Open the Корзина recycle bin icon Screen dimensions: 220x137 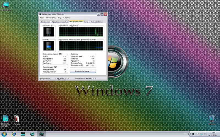pos(212,120)
